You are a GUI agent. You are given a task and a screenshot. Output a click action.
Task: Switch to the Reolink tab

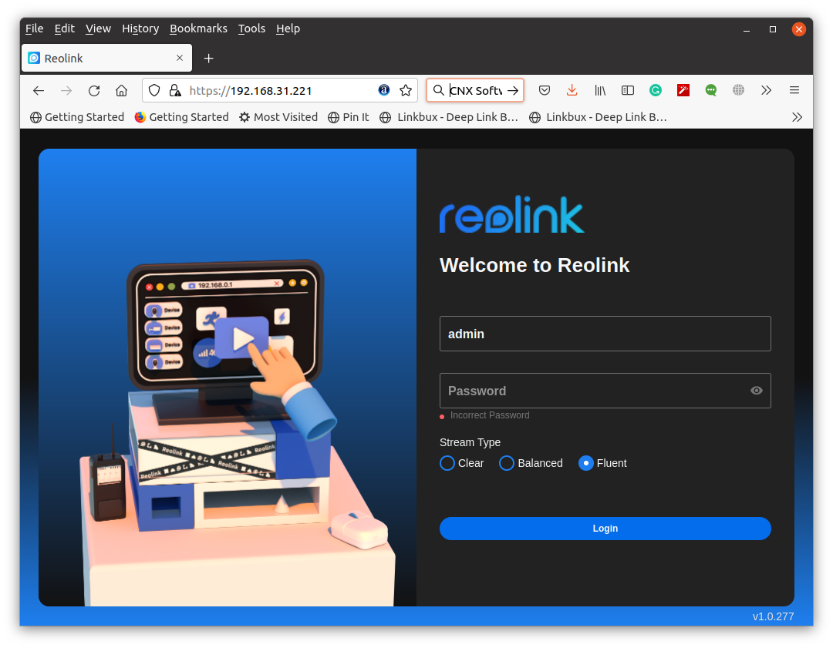[106, 59]
